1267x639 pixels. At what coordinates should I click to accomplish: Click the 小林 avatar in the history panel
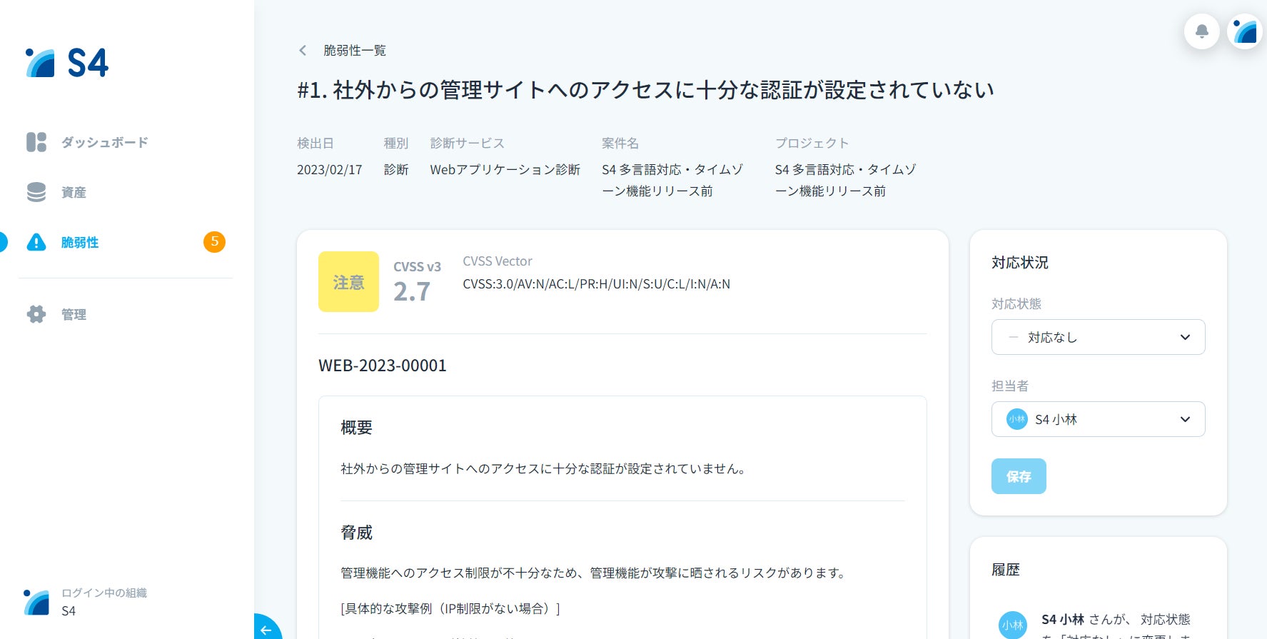[1012, 625]
